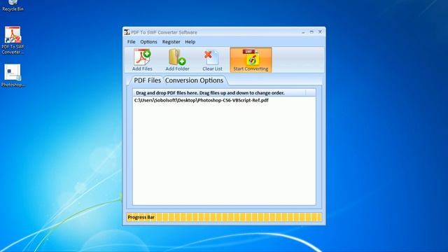Maximize the PDF To SWF Converter window
Viewport: 448px width, 252px height.
[311, 32]
